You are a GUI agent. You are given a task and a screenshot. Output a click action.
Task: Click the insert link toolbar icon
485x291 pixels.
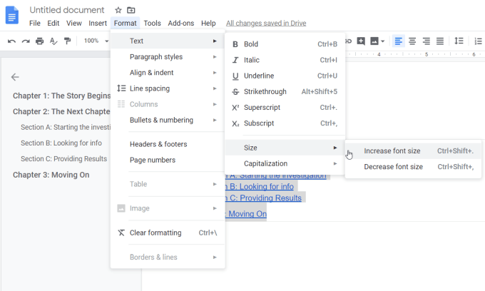[349, 41]
